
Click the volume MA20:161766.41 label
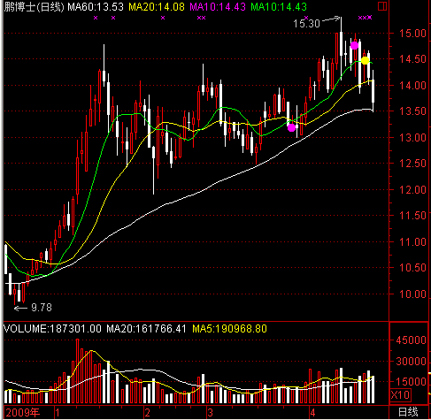coord(146,329)
